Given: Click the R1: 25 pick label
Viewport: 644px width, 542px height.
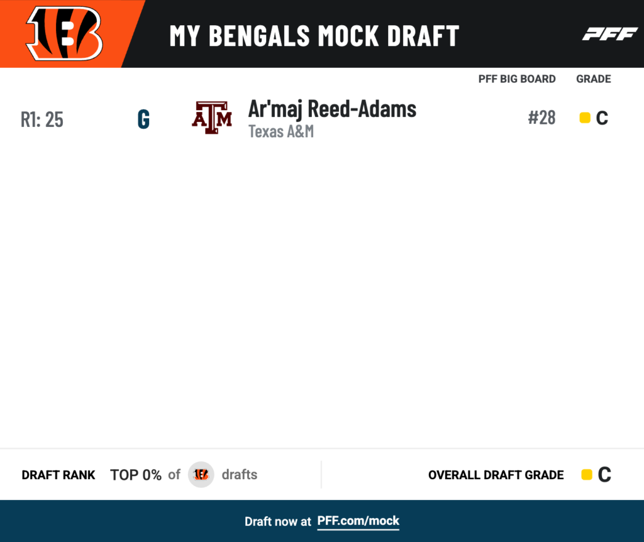Looking at the screenshot, I should pos(42,119).
